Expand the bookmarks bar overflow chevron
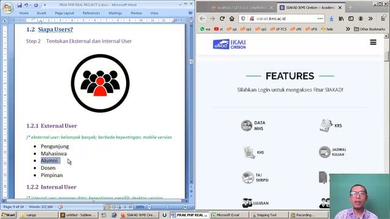 (348, 29)
